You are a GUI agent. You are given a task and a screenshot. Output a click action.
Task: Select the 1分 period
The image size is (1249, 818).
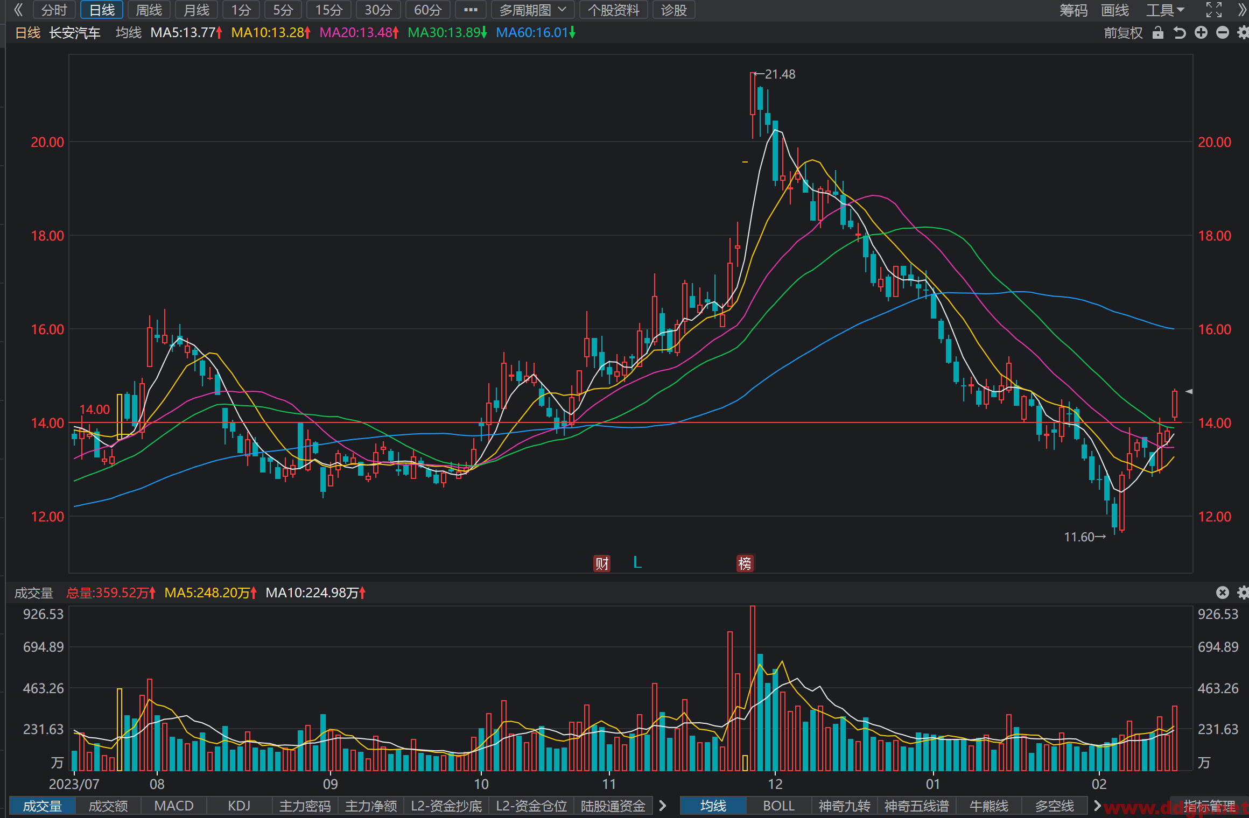point(241,10)
